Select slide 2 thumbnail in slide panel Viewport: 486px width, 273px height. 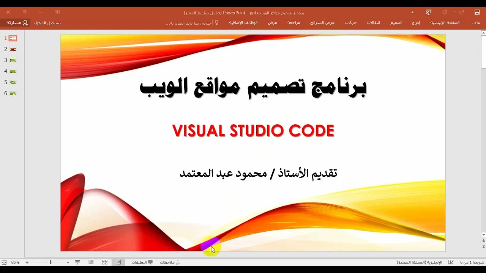point(13,49)
